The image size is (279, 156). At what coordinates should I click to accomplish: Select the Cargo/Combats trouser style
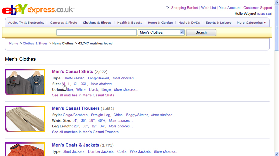tap(75, 115)
